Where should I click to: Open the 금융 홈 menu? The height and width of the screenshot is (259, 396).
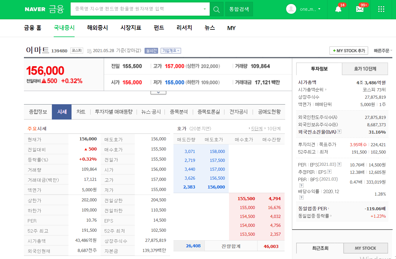coord(33,28)
